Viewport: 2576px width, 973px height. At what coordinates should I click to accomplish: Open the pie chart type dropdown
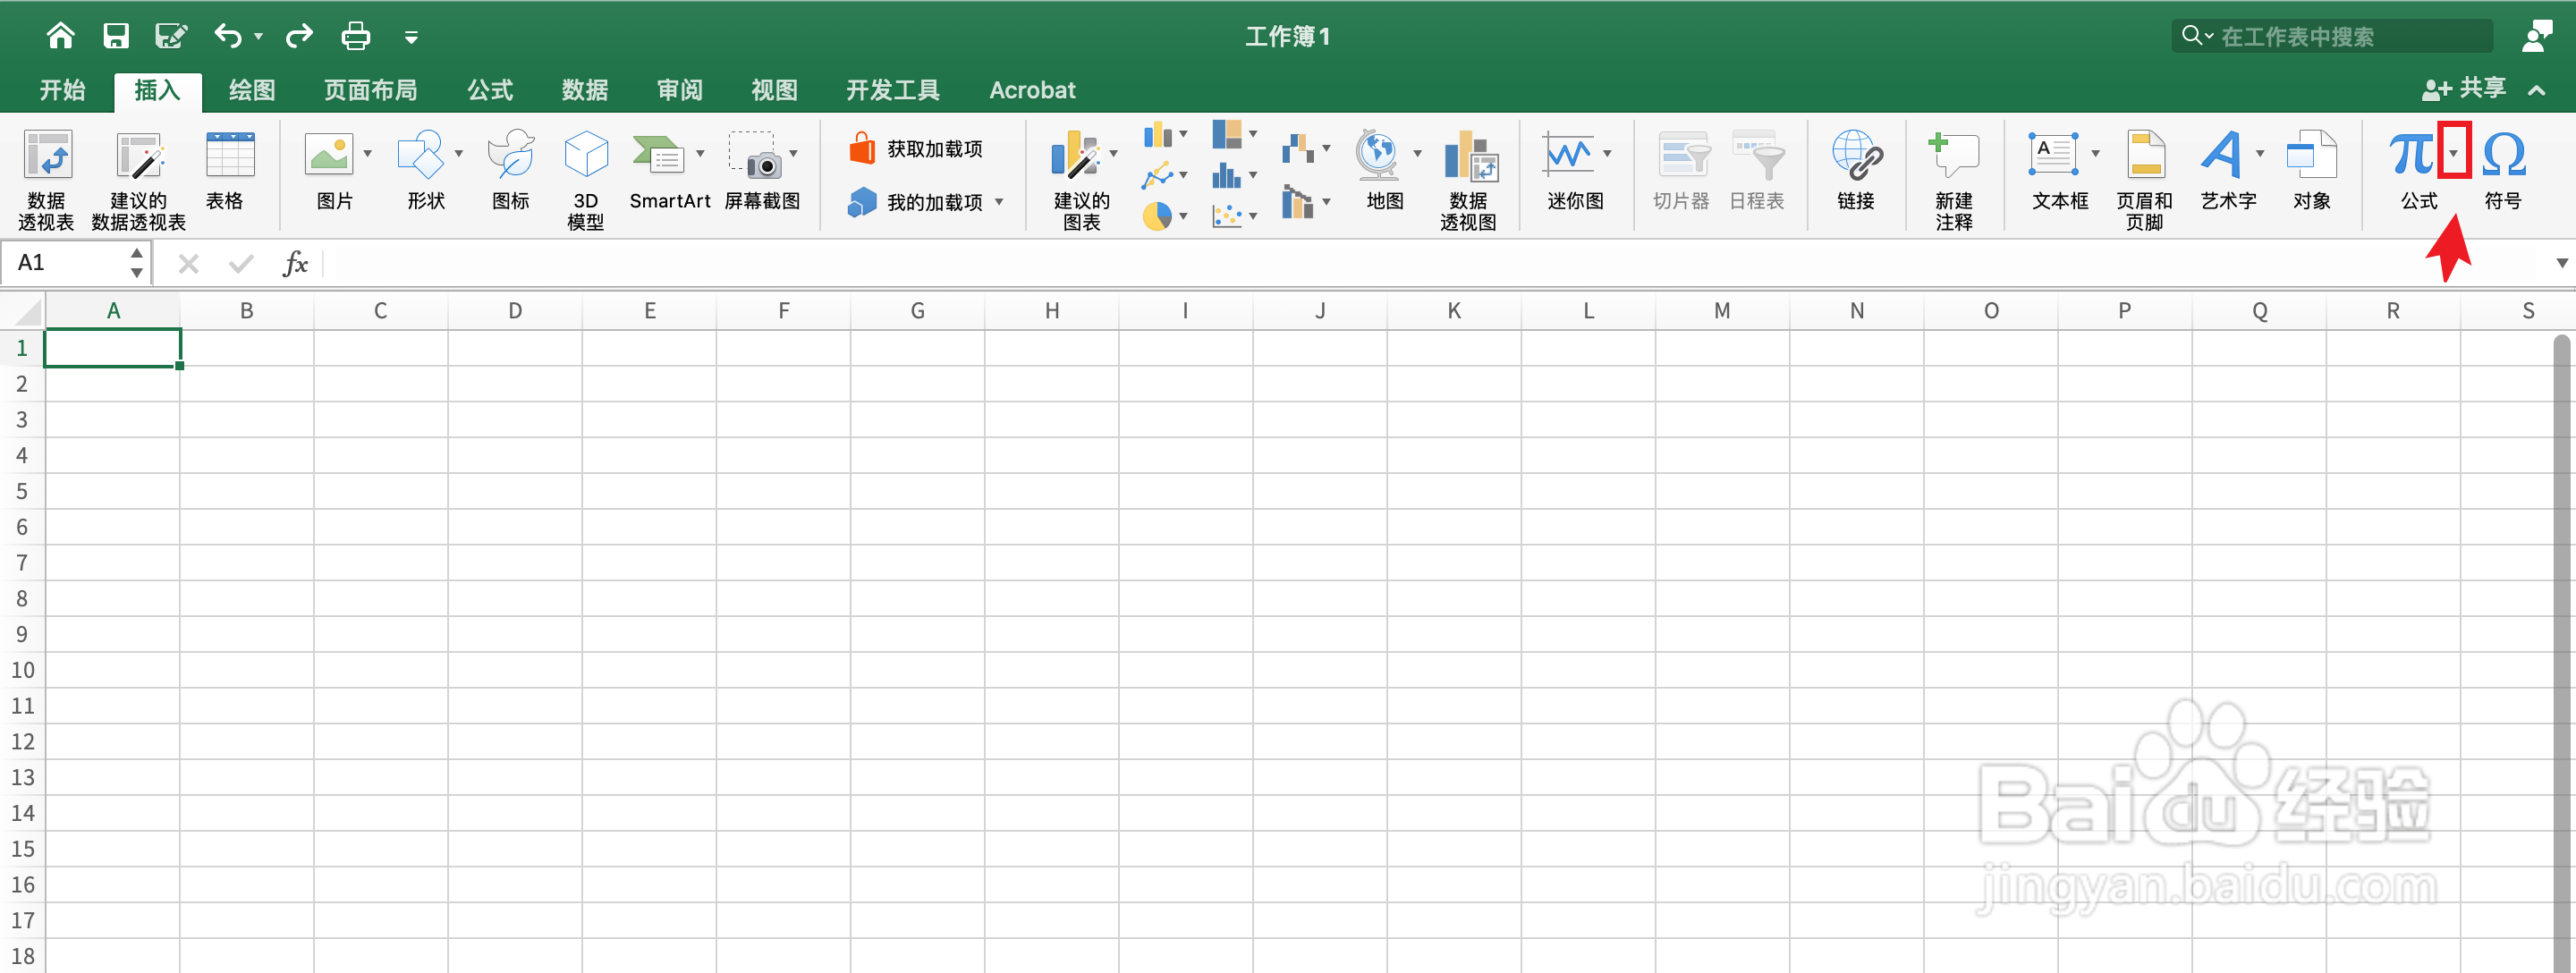tap(1183, 216)
